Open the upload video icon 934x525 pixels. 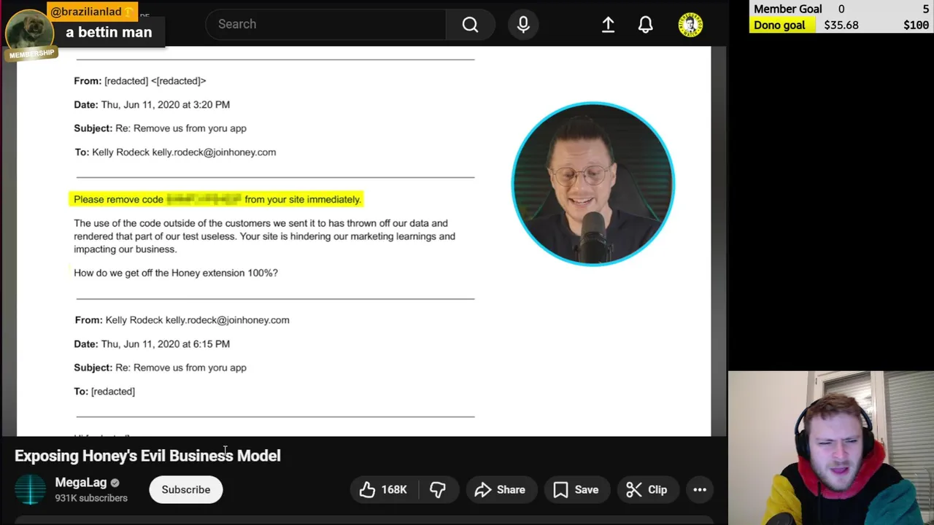pyautogui.click(x=608, y=25)
